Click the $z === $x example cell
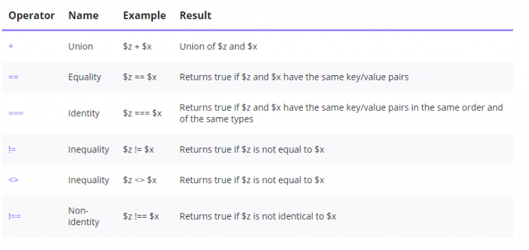 coord(143,113)
